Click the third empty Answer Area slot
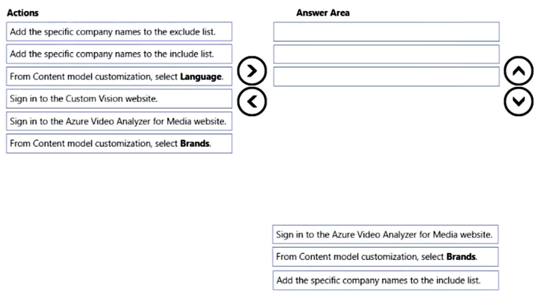The width and height of the screenshot is (537, 295). pos(386,76)
